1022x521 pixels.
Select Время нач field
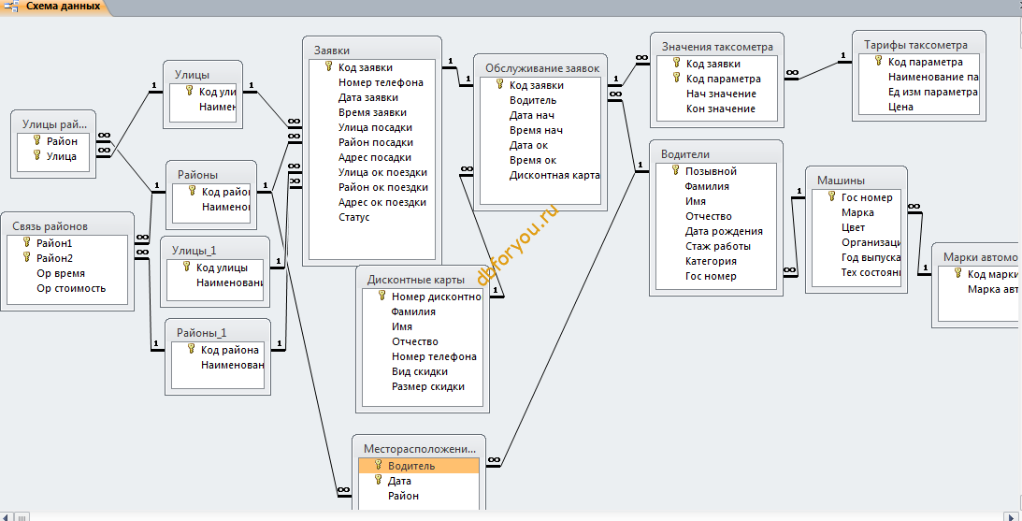(x=540, y=130)
